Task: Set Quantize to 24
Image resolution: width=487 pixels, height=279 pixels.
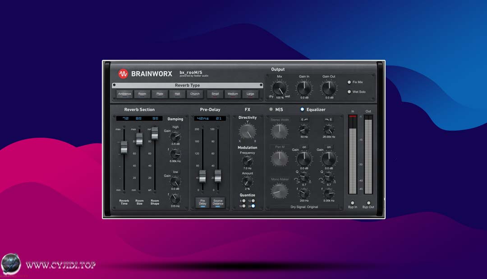Action: [253, 206]
